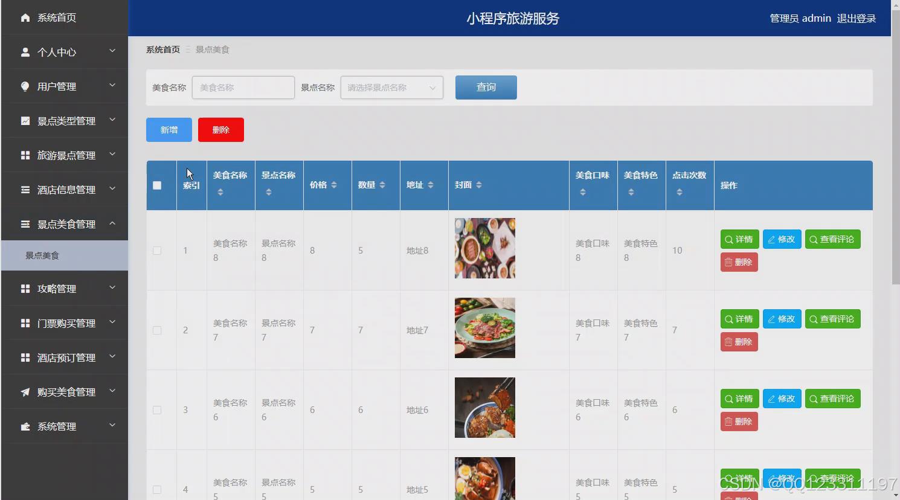The height and width of the screenshot is (500, 900).
Task: Check the checkbox for row 4
Action: 157,490
